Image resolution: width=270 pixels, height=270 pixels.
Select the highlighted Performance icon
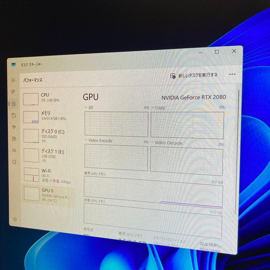click(13, 103)
